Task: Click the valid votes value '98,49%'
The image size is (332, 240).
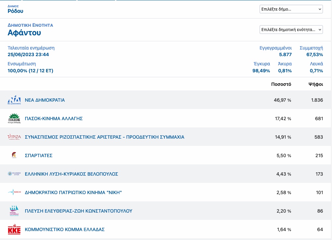Action: (x=261, y=71)
